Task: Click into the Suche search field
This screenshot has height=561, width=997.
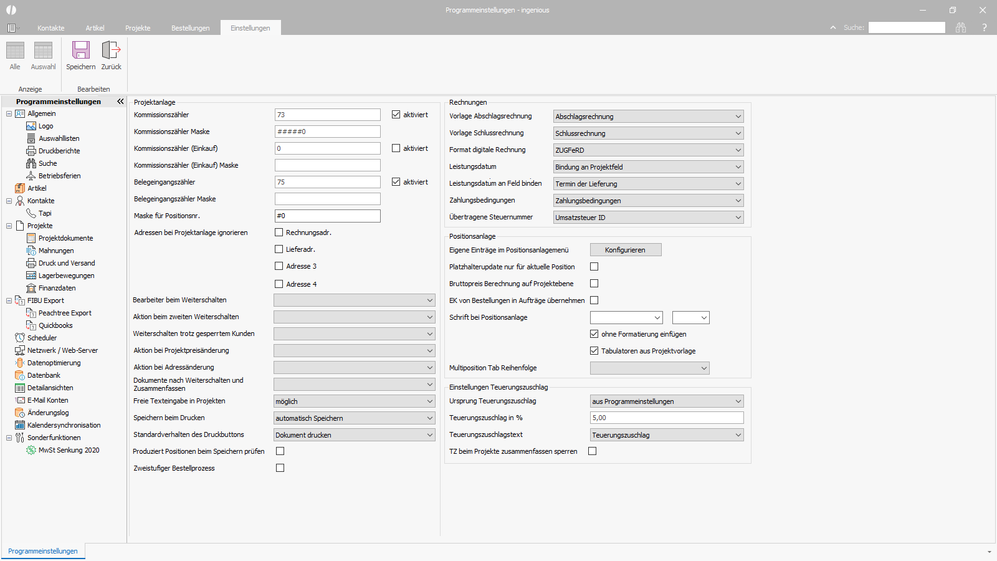Action: click(x=907, y=27)
